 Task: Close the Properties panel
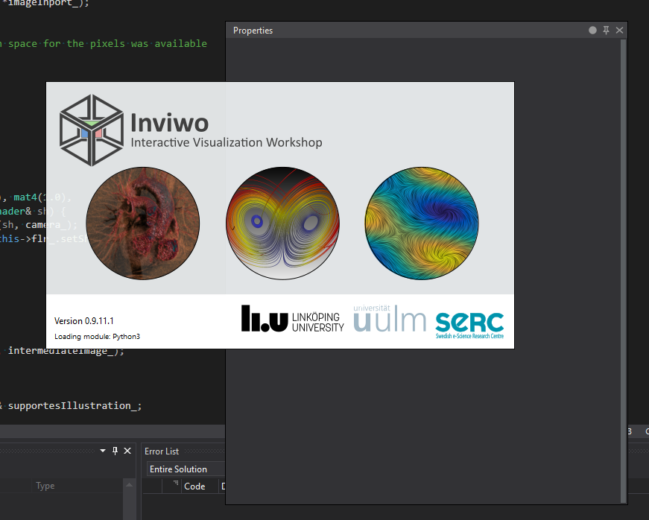click(x=619, y=31)
